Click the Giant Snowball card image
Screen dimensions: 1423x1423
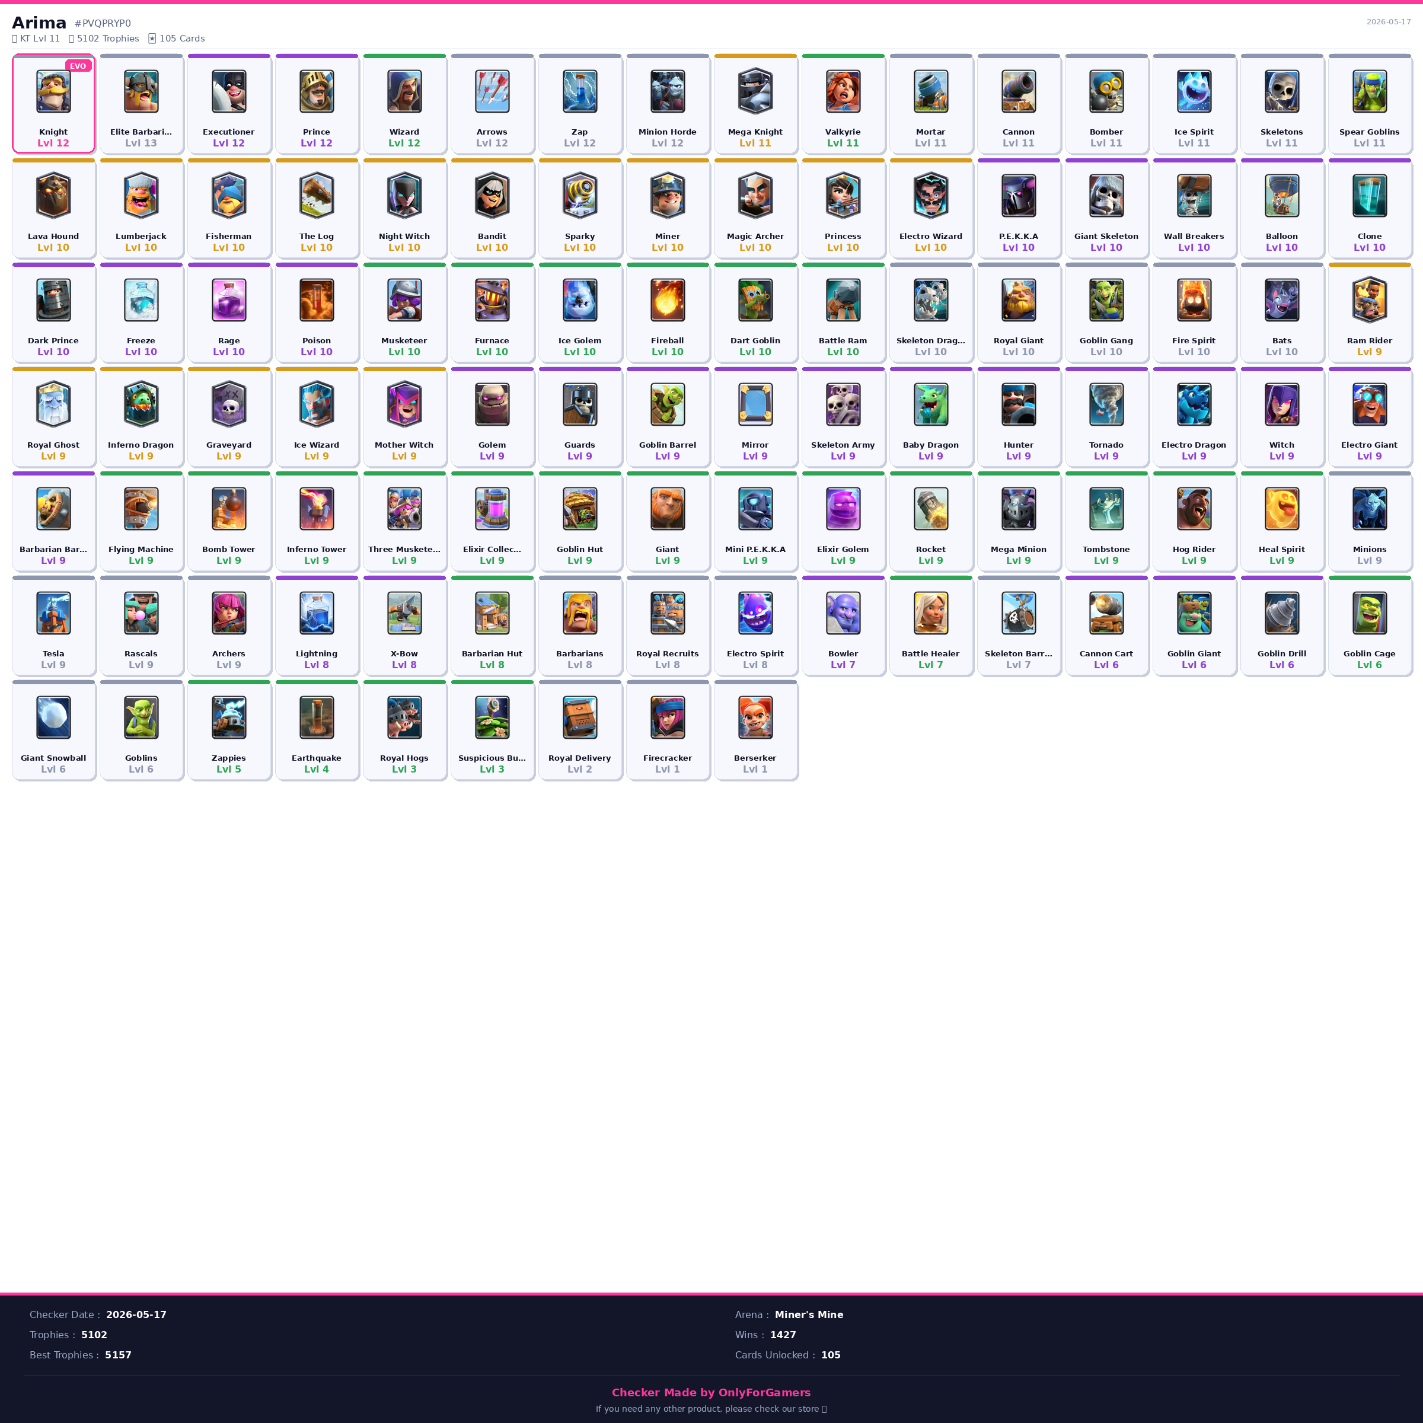tap(54, 717)
